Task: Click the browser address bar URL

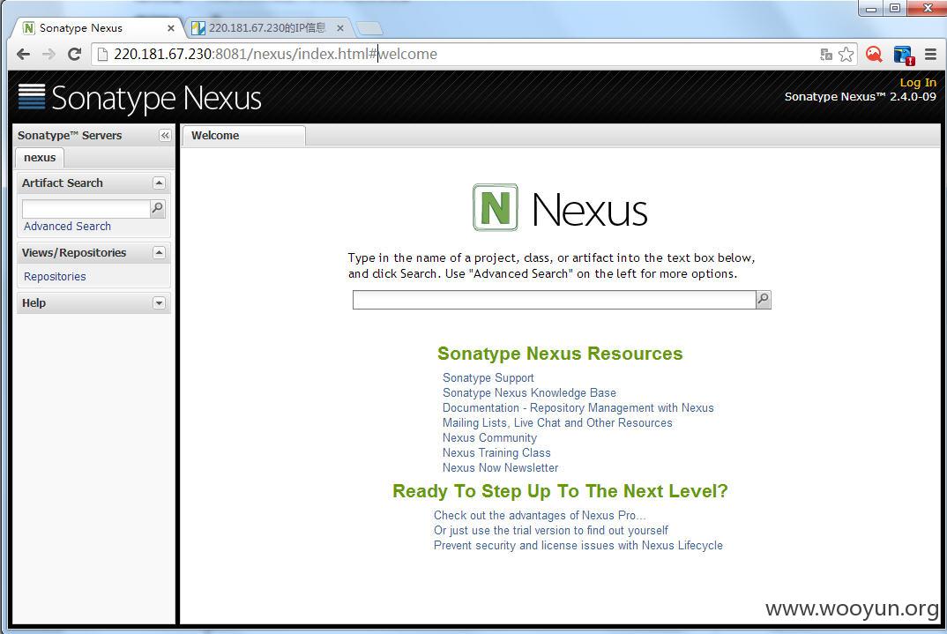Action: [275, 55]
